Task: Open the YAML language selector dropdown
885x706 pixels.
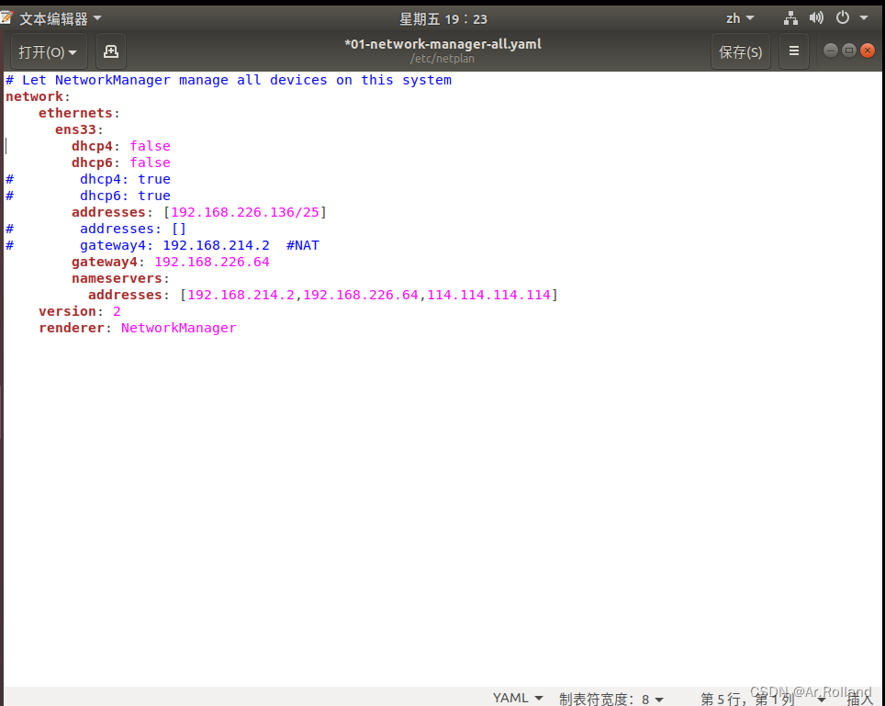Action: (x=517, y=697)
